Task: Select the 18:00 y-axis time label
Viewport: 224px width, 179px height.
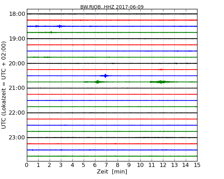Action: tap(17, 14)
